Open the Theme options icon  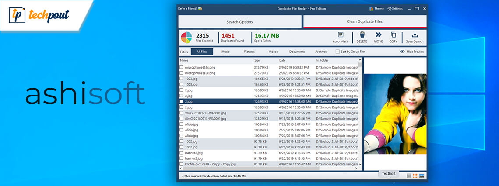pos(372,8)
